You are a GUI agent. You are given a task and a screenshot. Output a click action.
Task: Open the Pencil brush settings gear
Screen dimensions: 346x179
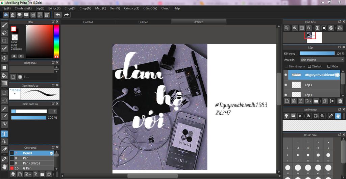pyautogui.click(x=51, y=153)
